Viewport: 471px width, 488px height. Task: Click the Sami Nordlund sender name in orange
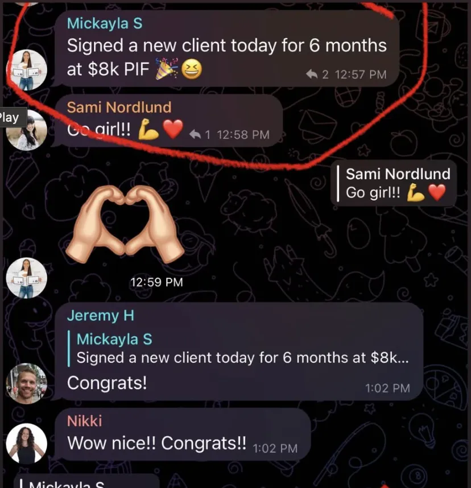pos(119,107)
